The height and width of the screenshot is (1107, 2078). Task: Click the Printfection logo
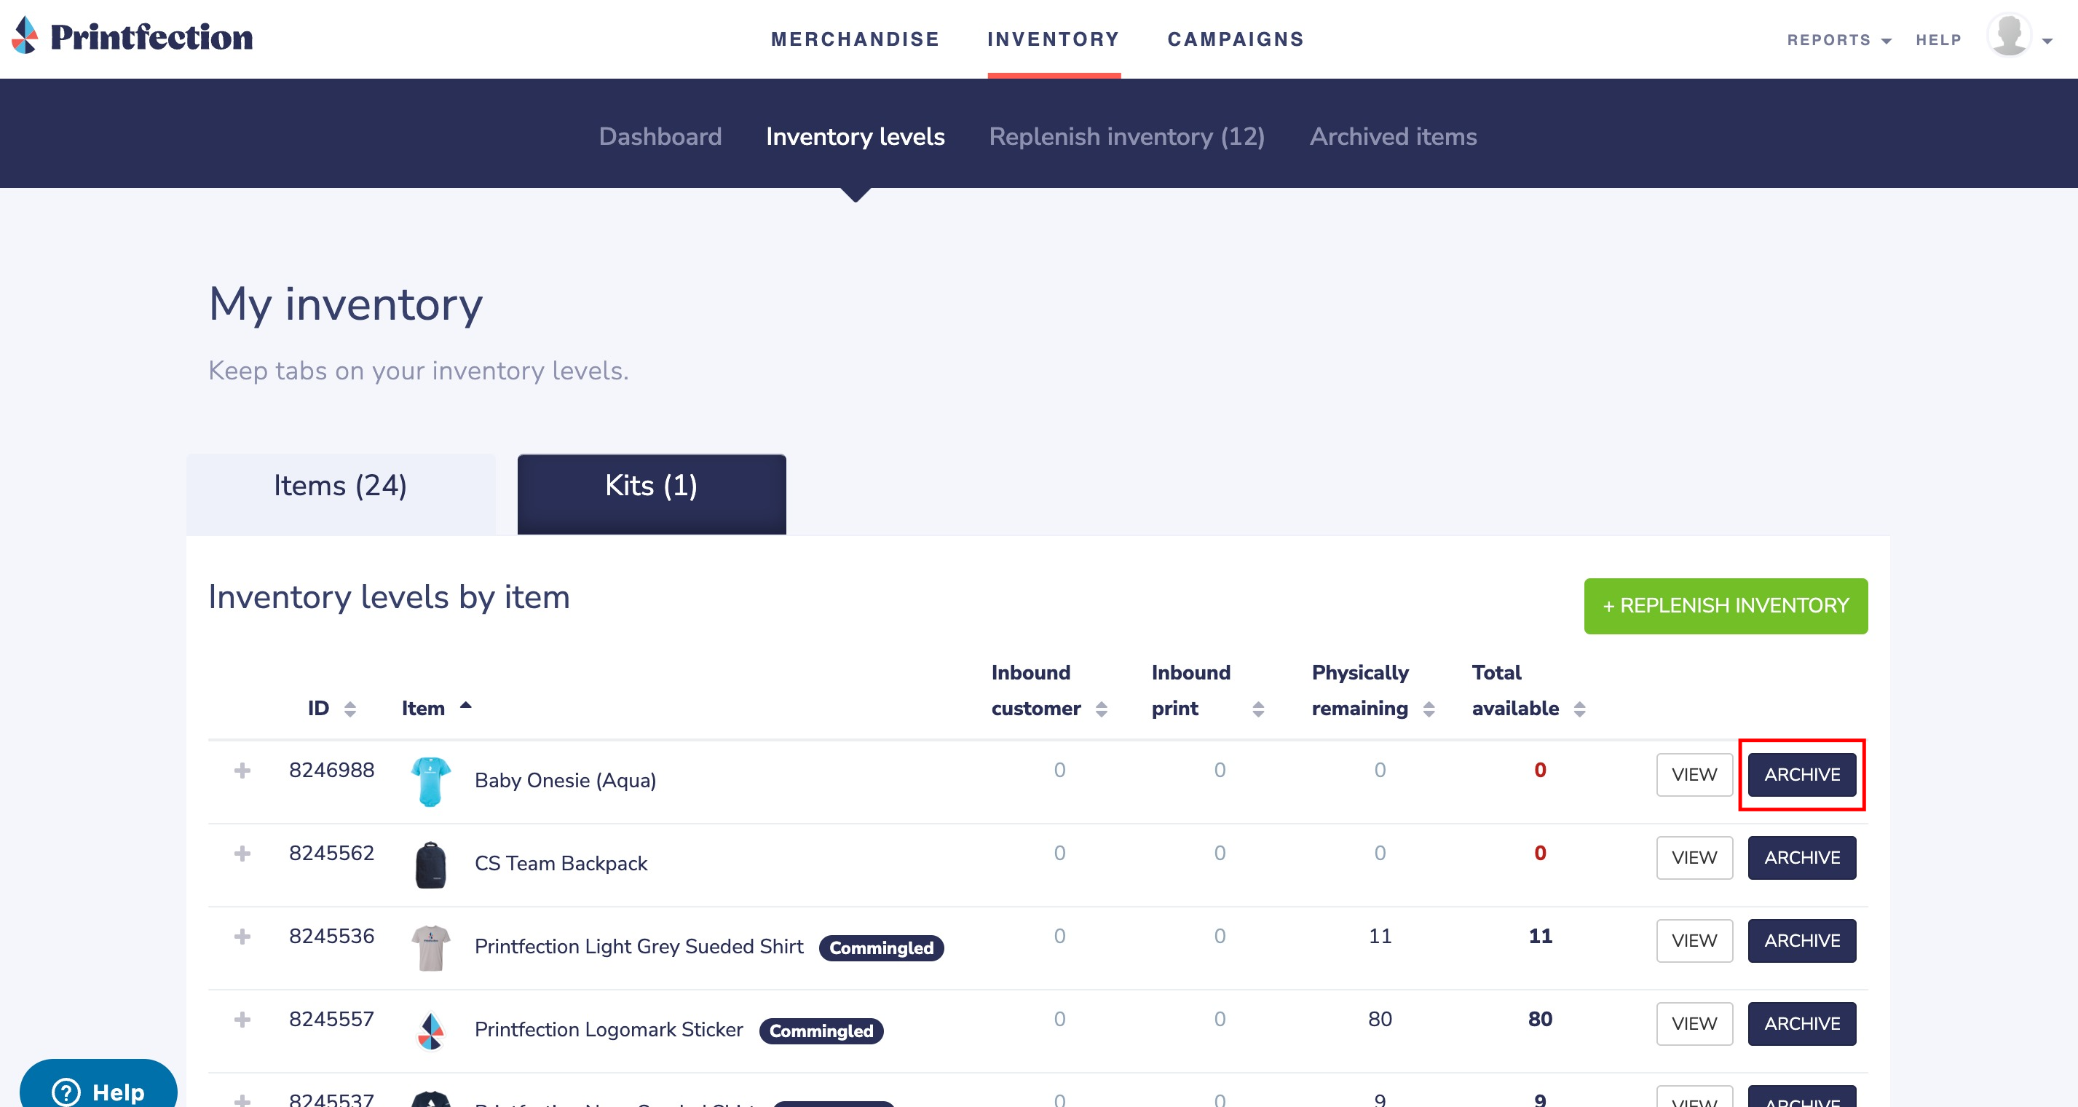click(133, 37)
